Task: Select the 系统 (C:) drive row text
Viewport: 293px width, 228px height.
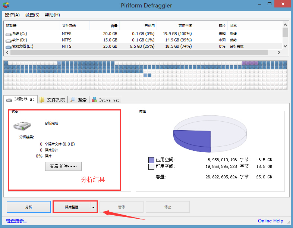Action: coord(20,34)
